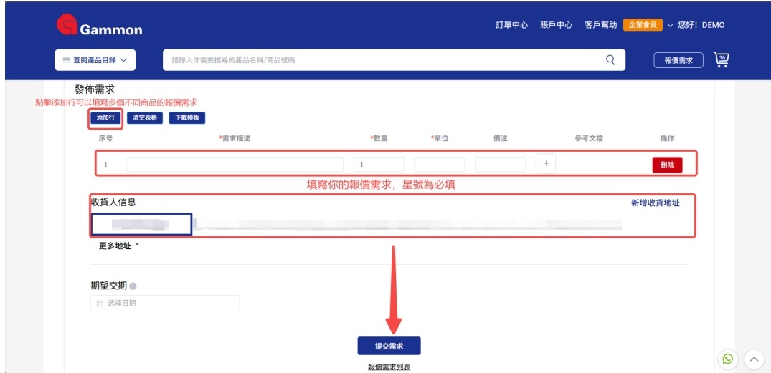The height and width of the screenshot is (373, 771).
Task: Expand the 更多地址 address list
Action: click(x=119, y=246)
